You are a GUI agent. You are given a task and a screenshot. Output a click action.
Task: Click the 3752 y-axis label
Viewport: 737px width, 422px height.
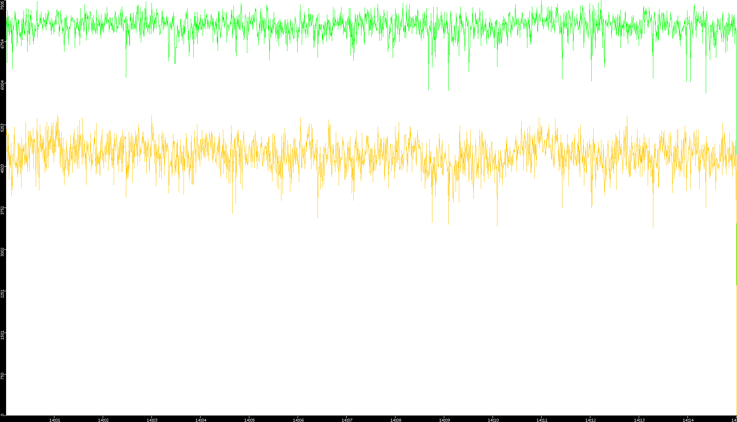pos(2,210)
